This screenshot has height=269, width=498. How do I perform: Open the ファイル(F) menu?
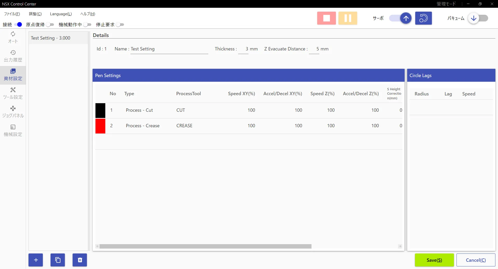point(12,14)
